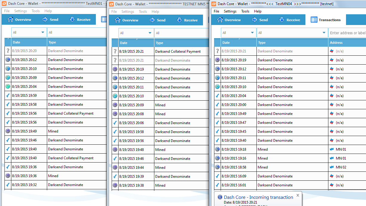Select Mined 19:38 row in TESTNET MN5

click(160, 185)
